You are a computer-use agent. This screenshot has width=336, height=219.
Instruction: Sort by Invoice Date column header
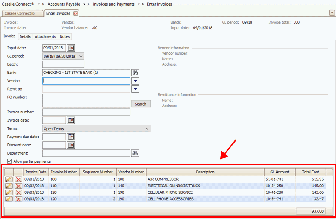pyautogui.click(x=36, y=172)
